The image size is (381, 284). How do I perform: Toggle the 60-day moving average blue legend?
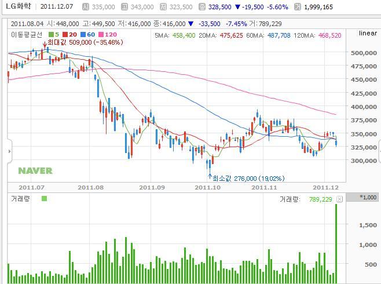click(x=83, y=35)
